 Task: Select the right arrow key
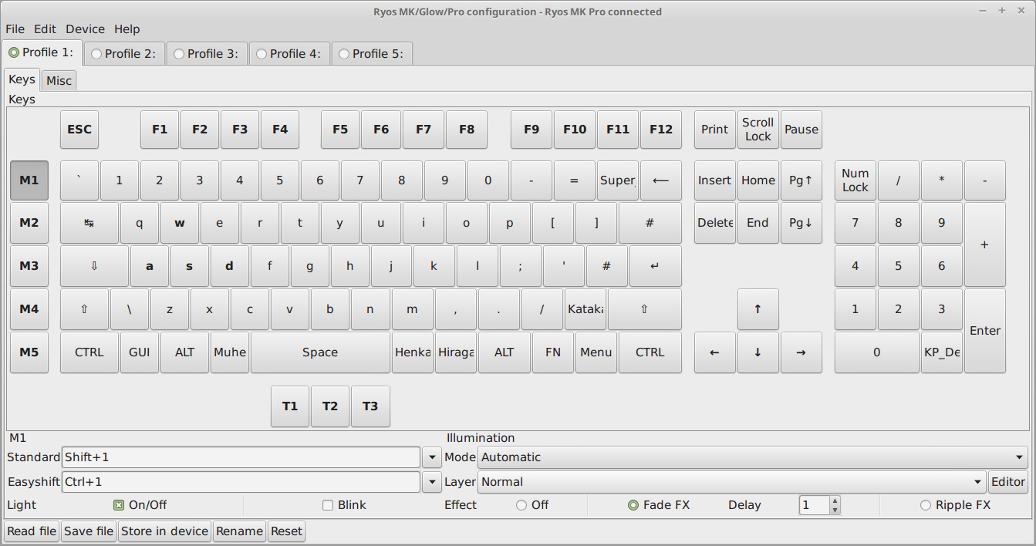tap(801, 352)
